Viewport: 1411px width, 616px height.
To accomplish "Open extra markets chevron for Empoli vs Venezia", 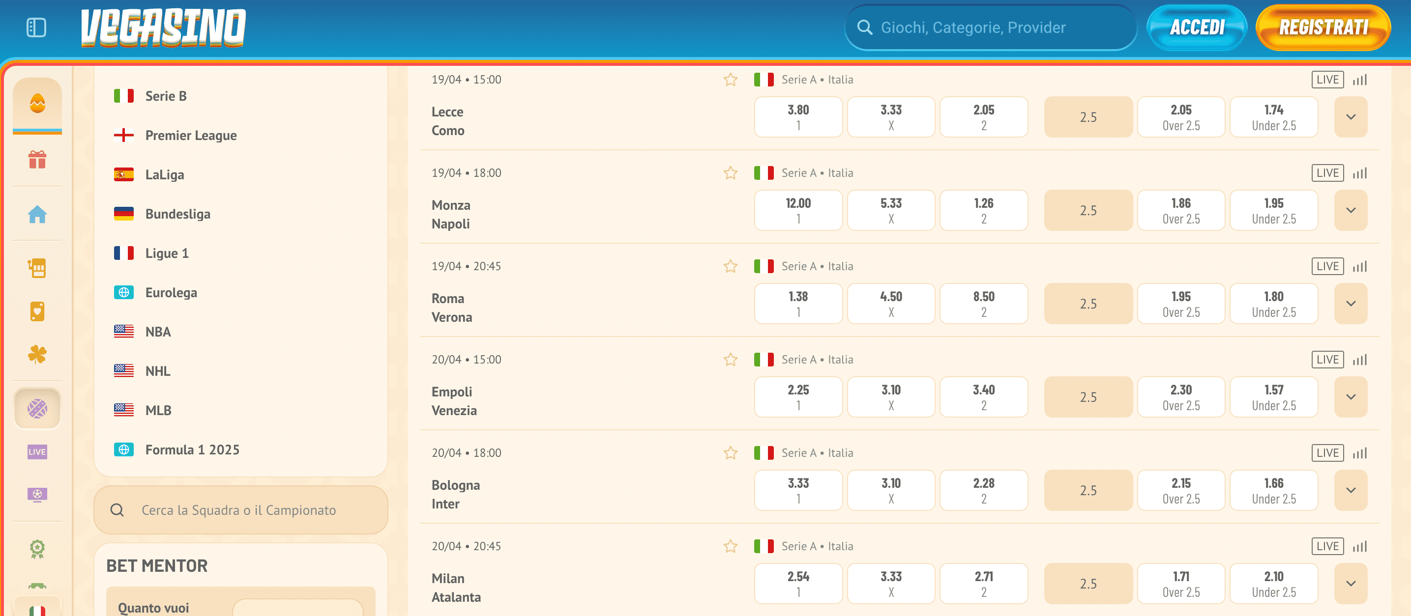I will tap(1351, 397).
